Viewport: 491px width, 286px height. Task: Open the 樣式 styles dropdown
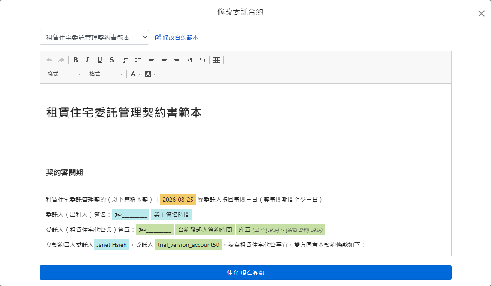64,74
